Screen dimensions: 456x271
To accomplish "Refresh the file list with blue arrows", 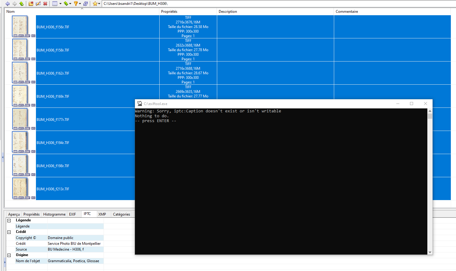I will [x=86, y=4].
